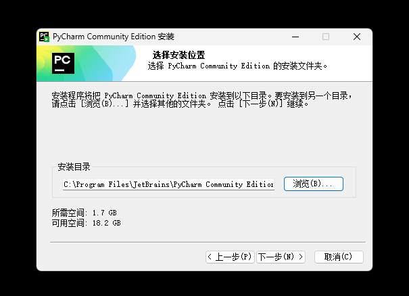Click the 所需空间: 1.7 GB text
409x296 pixels.
(85, 213)
